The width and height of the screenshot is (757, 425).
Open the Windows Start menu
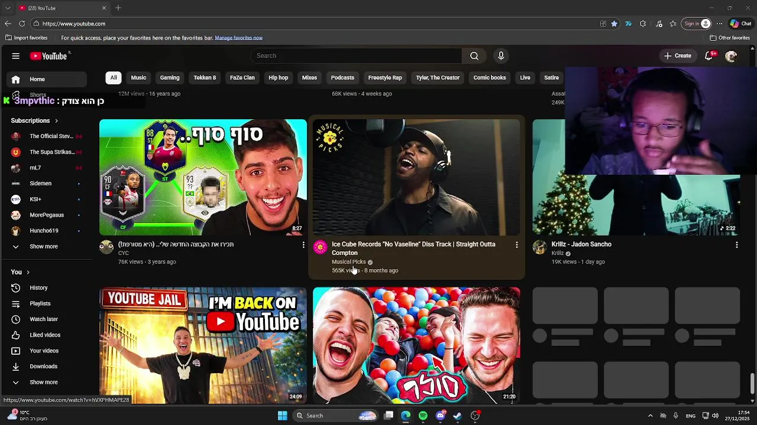(x=283, y=416)
